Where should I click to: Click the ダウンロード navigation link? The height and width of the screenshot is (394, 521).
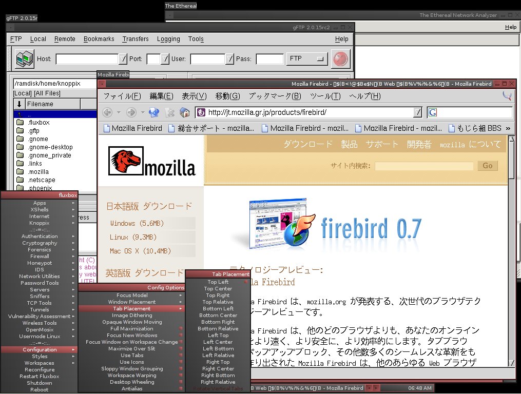click(307, 144)
